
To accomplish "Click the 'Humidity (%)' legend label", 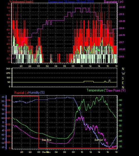I will coord(36,92).
